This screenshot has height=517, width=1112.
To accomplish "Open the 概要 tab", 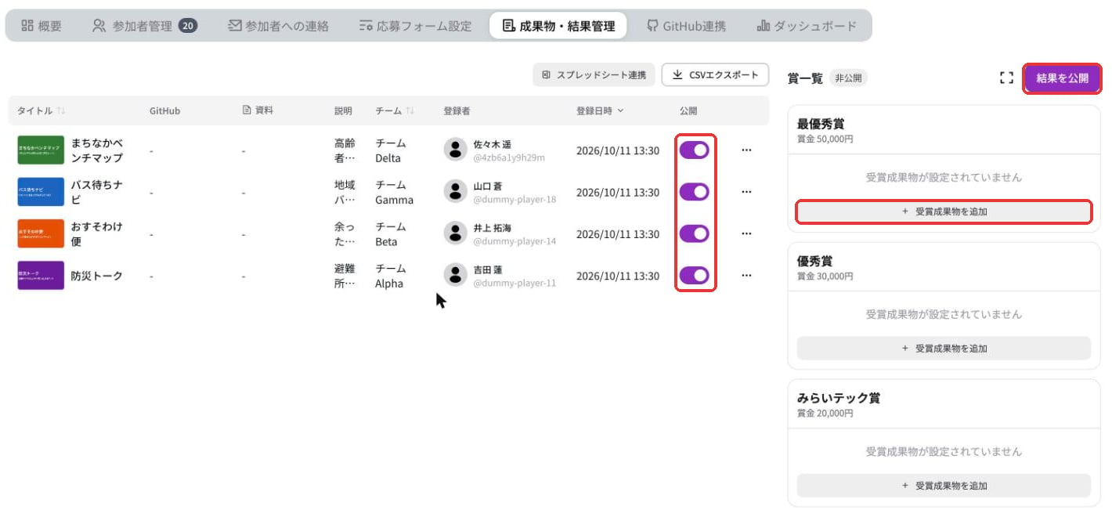I will 42,26.
